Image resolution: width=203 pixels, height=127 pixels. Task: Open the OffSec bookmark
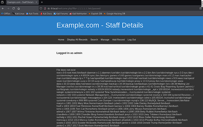(x=6, y=14)
